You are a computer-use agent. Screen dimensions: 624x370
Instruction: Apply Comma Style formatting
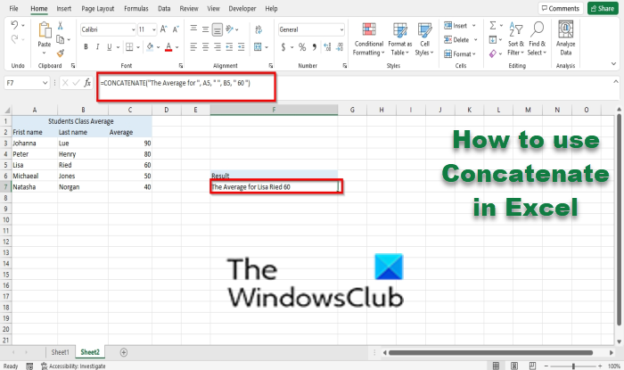coord(315,47)
